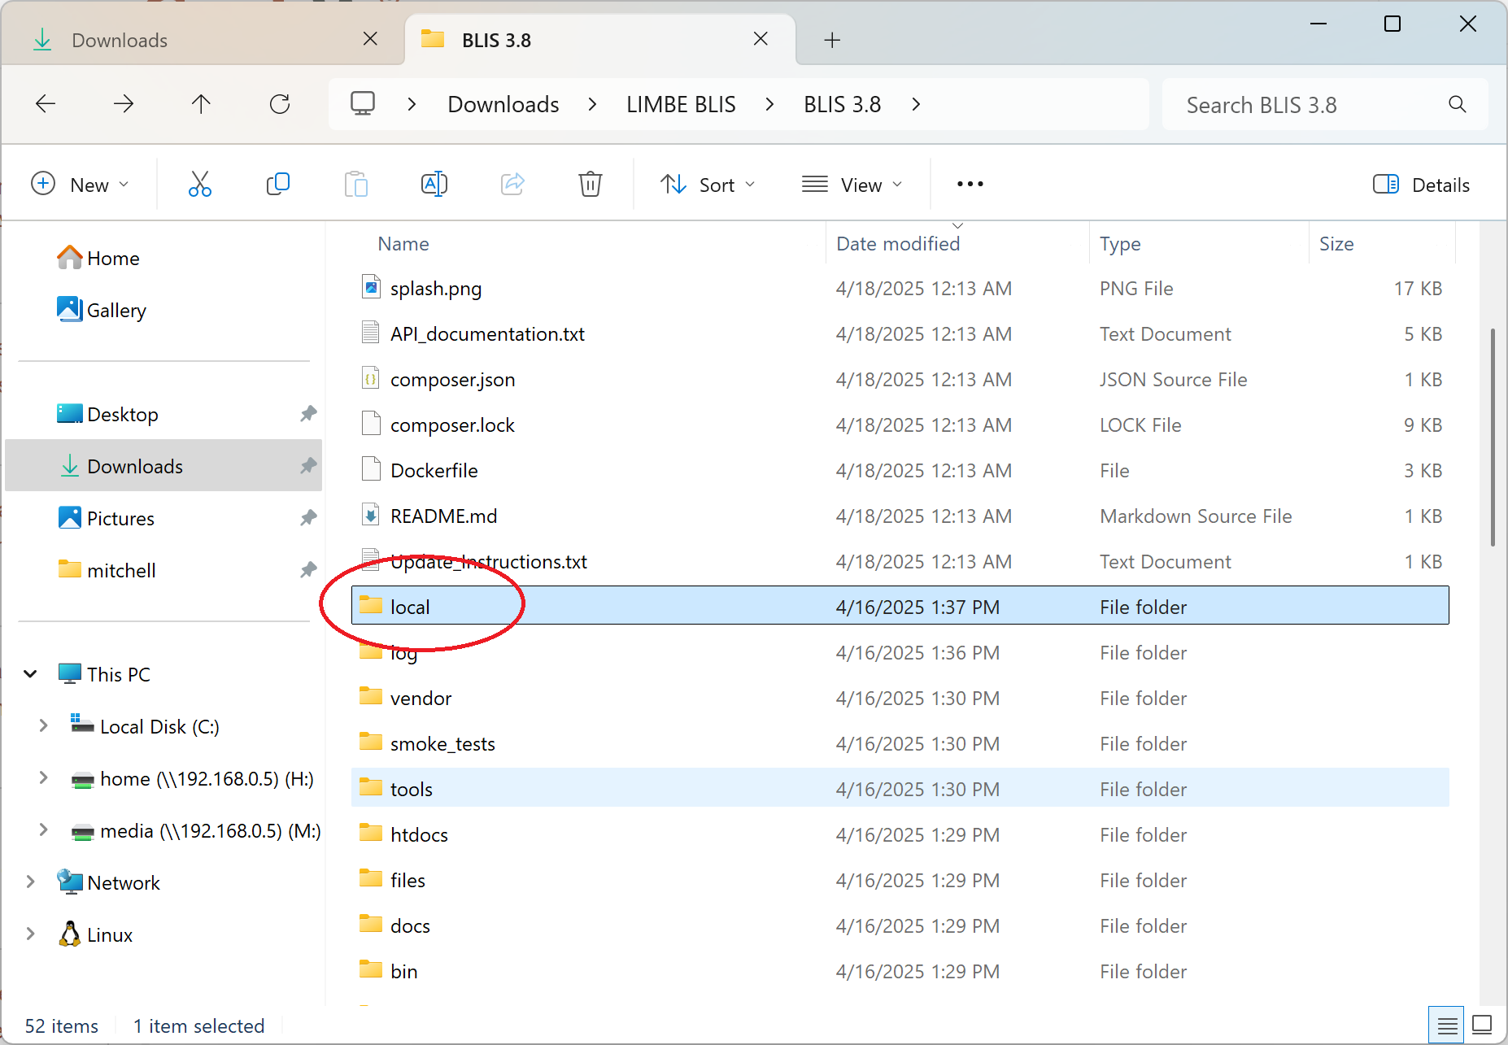Switch to large thumbnails view icon
Screen dimensions: 1508x1045
(x=1482, y=1025)
